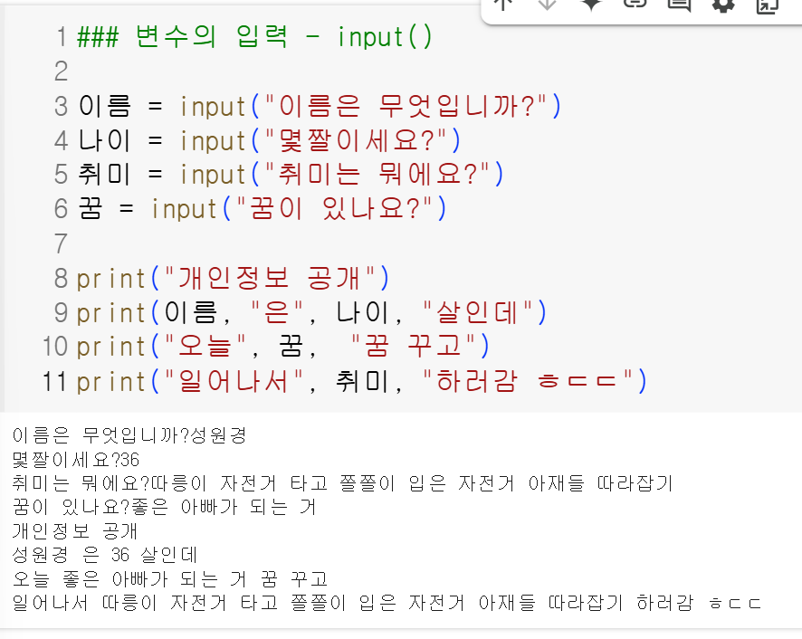Click the string "개인정보 공개" on line 8

coord(271,278)
